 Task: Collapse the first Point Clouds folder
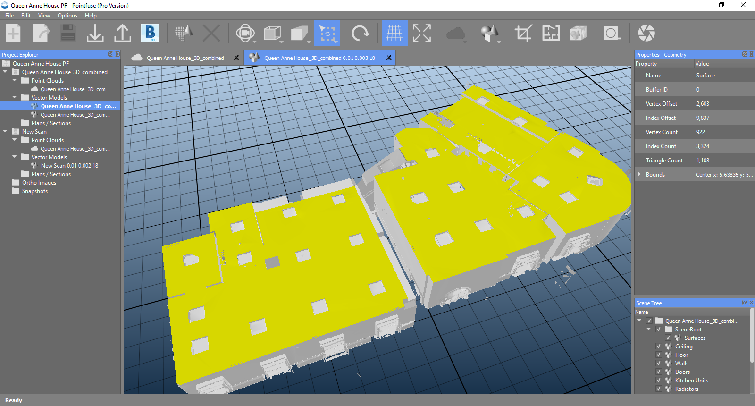click(x=15, y=81)
